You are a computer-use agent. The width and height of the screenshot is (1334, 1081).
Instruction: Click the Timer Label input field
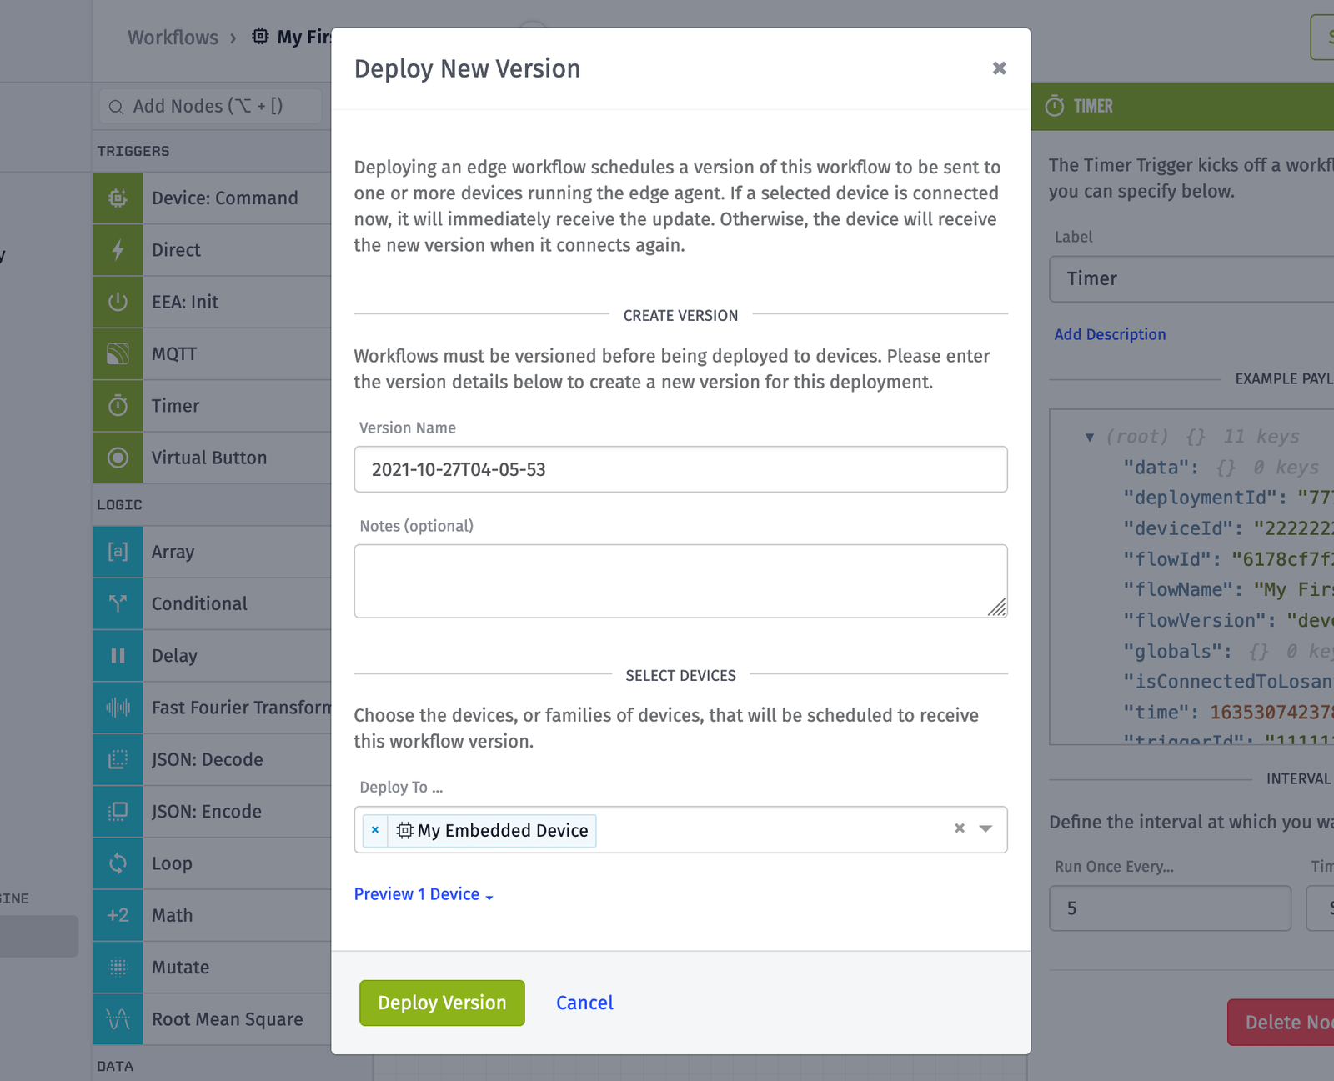(x=1192, y=279)
